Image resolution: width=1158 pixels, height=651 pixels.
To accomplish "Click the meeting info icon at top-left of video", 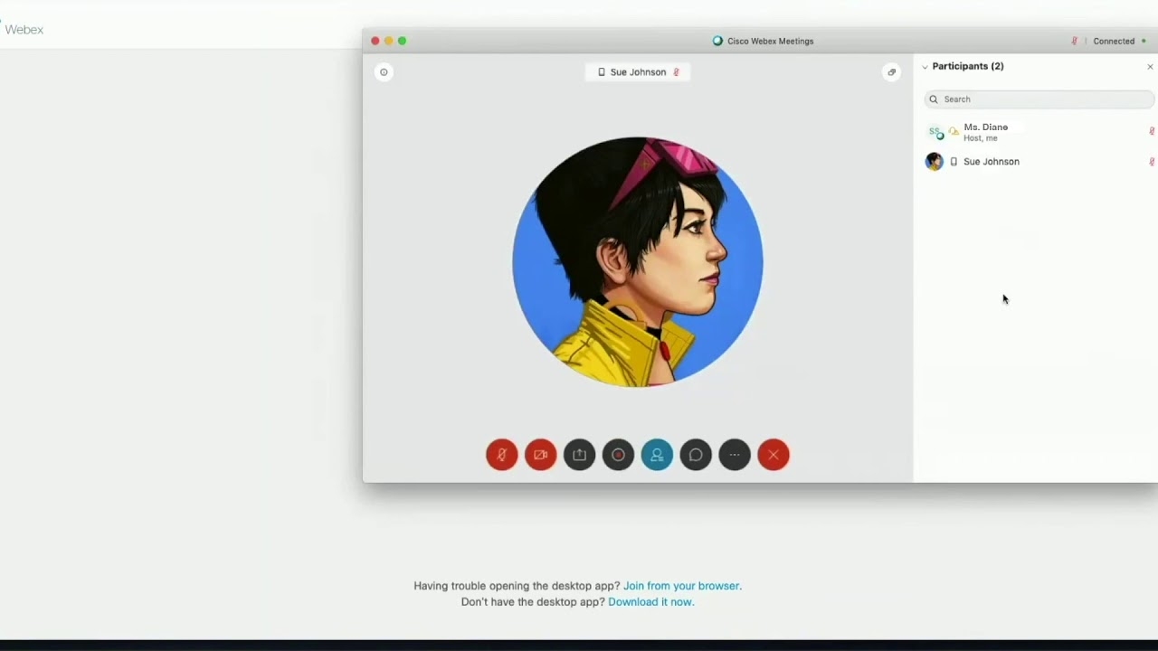I will 384,72.
